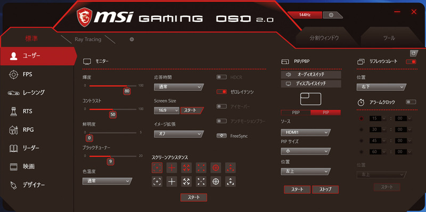Screen dimensions: 426x212
Task: Open the PIP position 左上 dropdown
Action: pyautogui.click(x=306, y=172)
